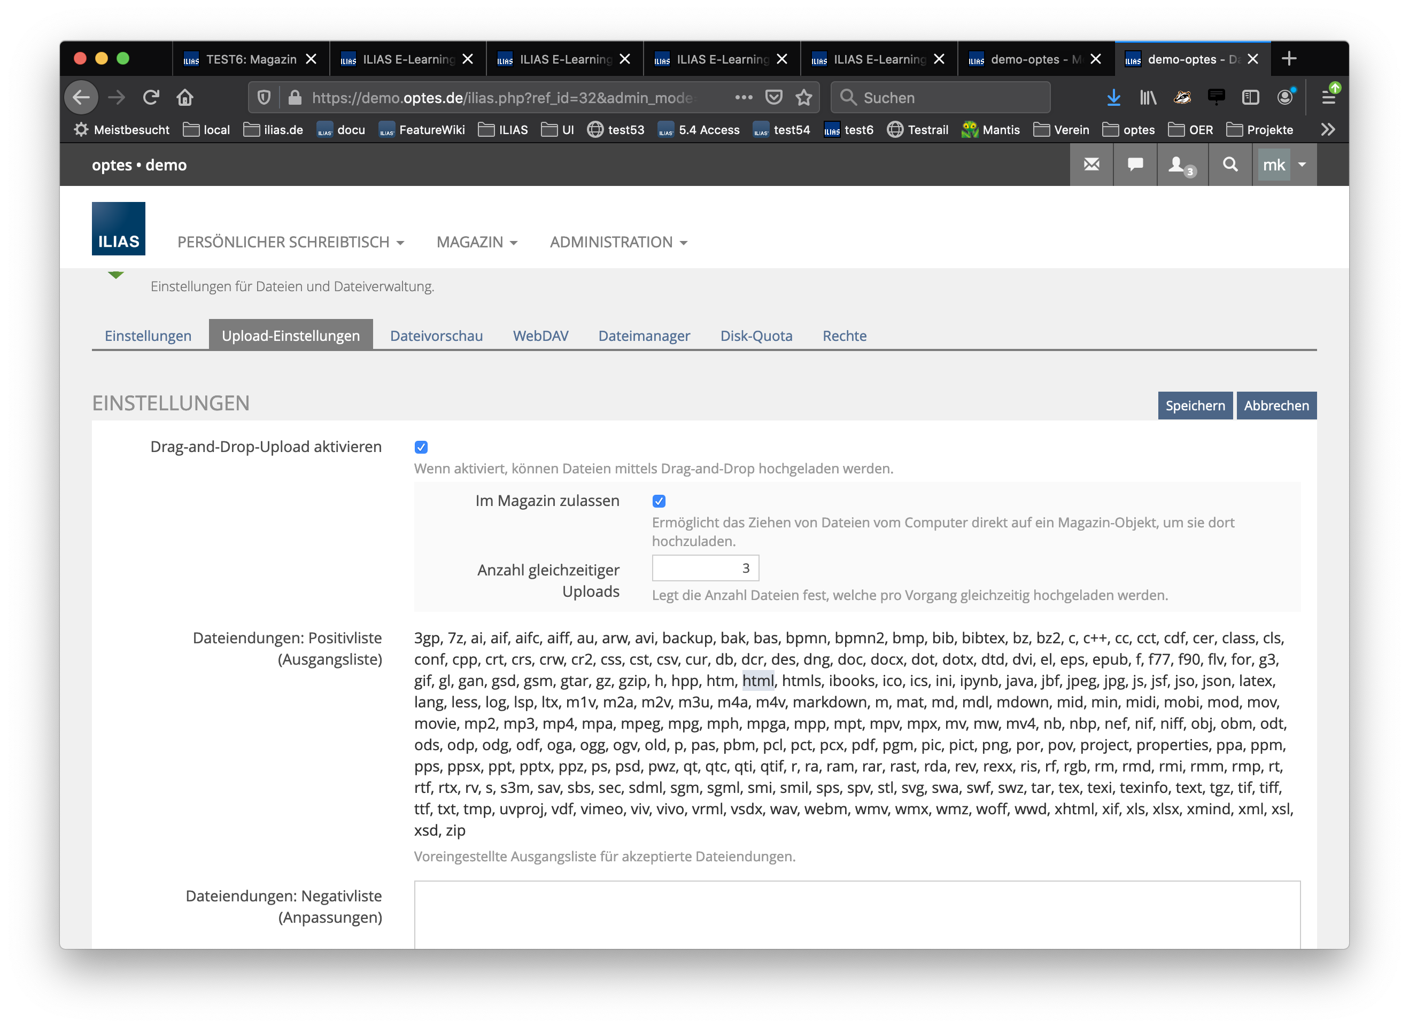1409x1028 pixels.
Task: Open the ILIAS mail envelope icon
Action: click(1091, 165)
